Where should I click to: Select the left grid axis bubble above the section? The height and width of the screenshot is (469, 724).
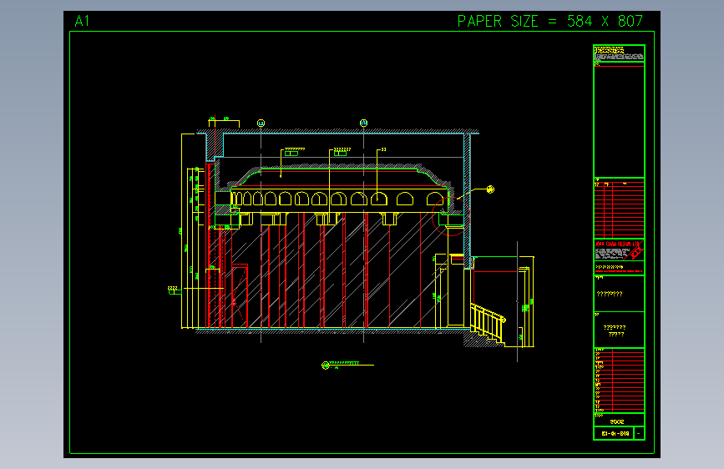(x=261, y=124)
